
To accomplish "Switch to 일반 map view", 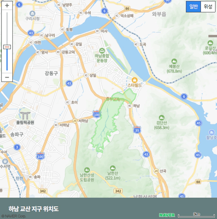I will click(x=193, y=6).
